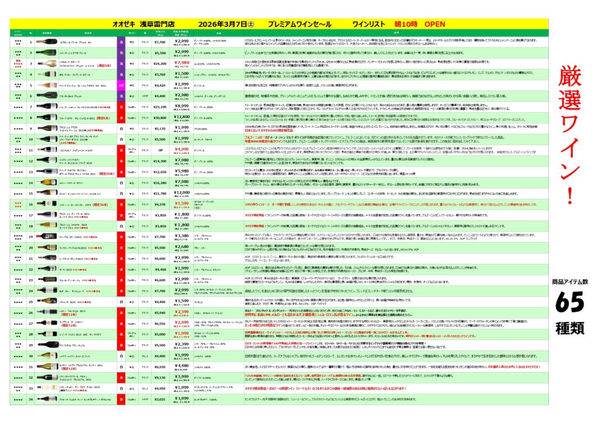Click the red-star rating in row 16
The height and width of the screenshot is (424, 601).
(18, 205)
